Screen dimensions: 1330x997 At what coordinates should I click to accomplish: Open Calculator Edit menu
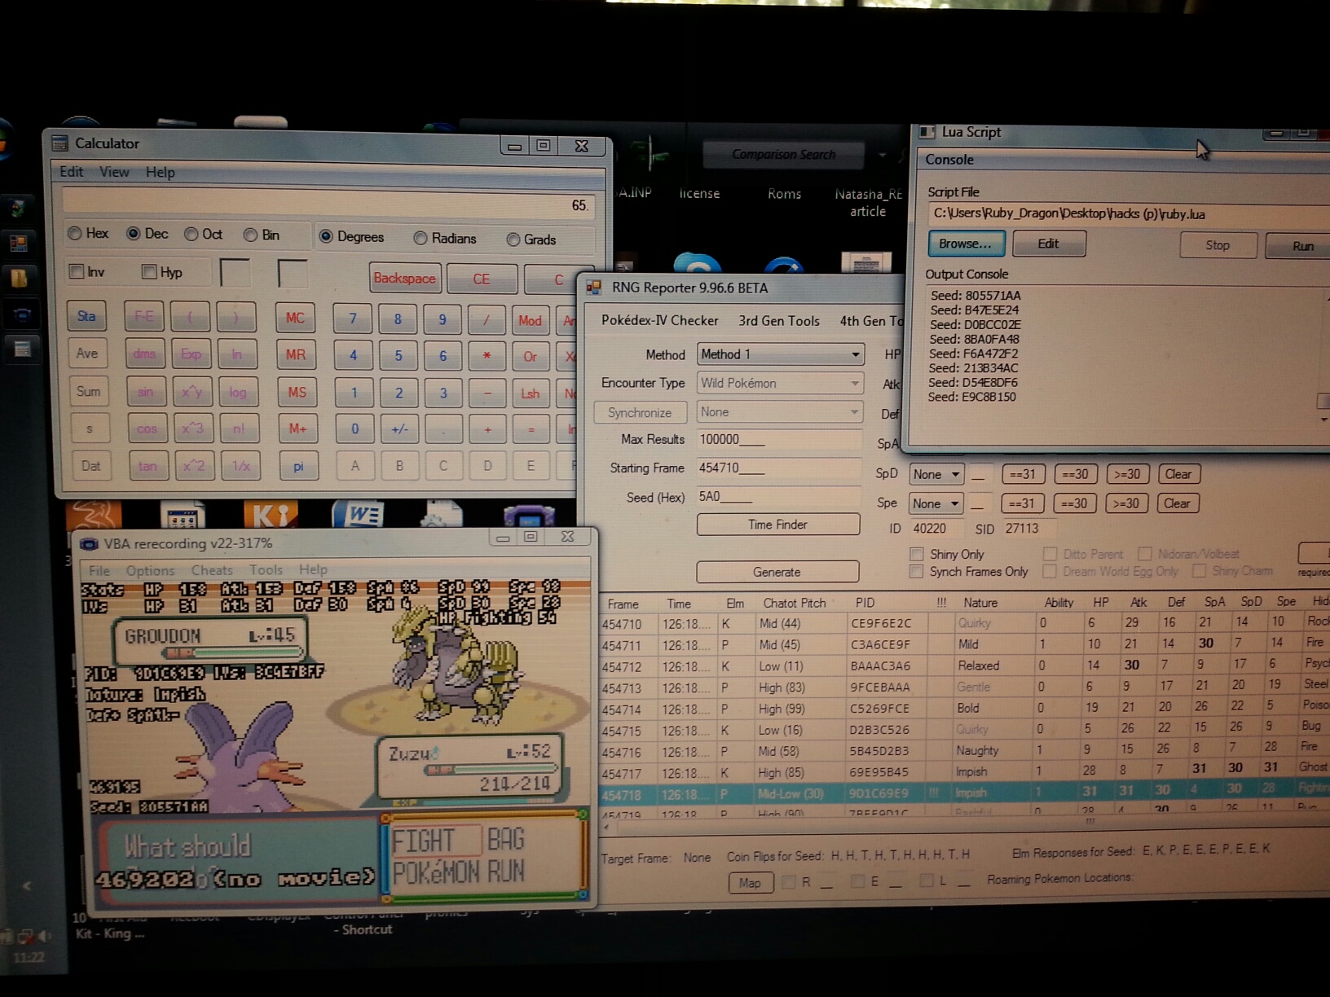click(x=71, y=172)
